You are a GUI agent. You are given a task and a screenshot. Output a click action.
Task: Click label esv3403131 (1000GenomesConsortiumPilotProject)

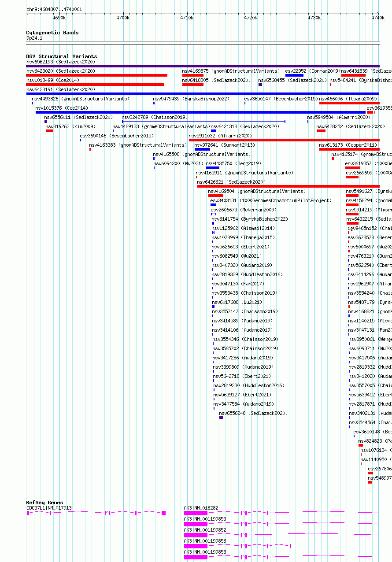271,200
